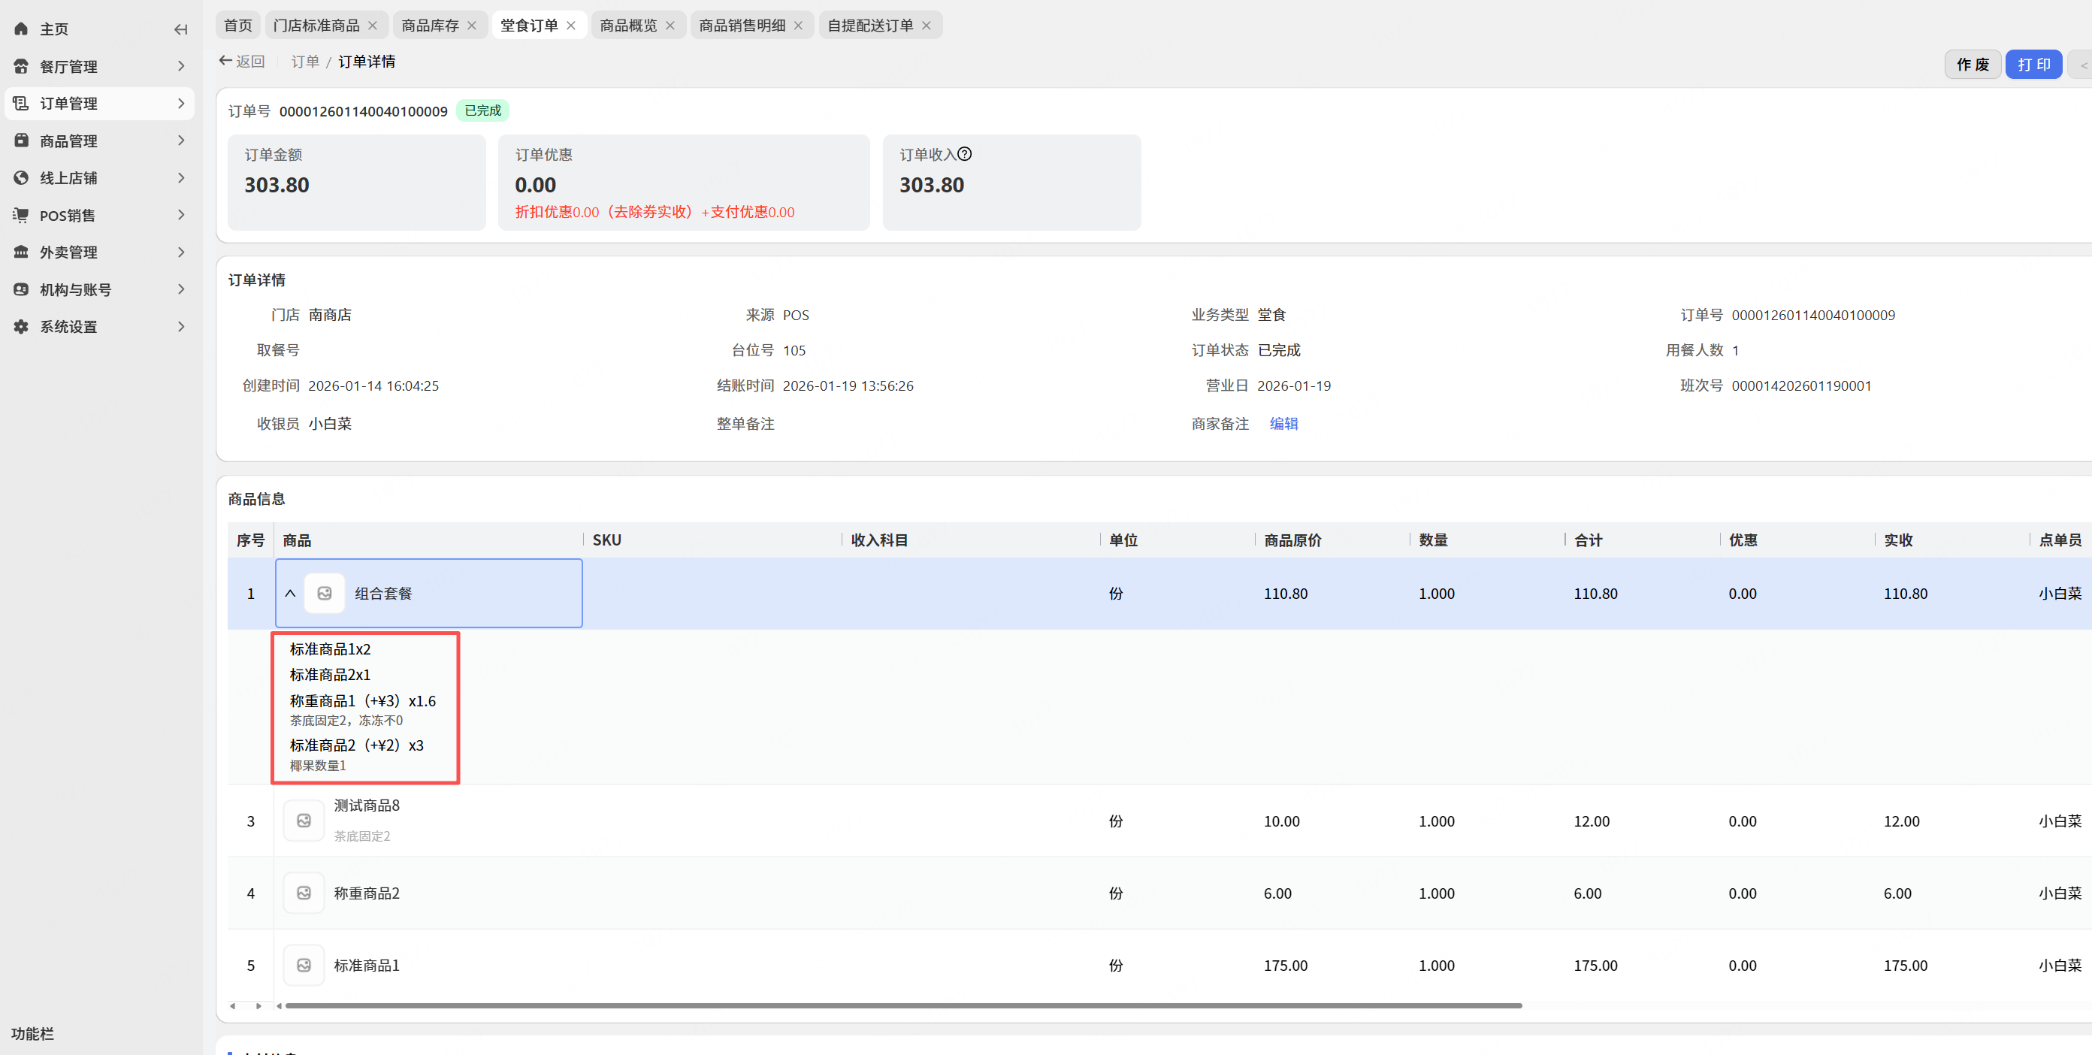Close the 自提配送订单 tab
2092x1055 pixels.
(x=926, y=26)
